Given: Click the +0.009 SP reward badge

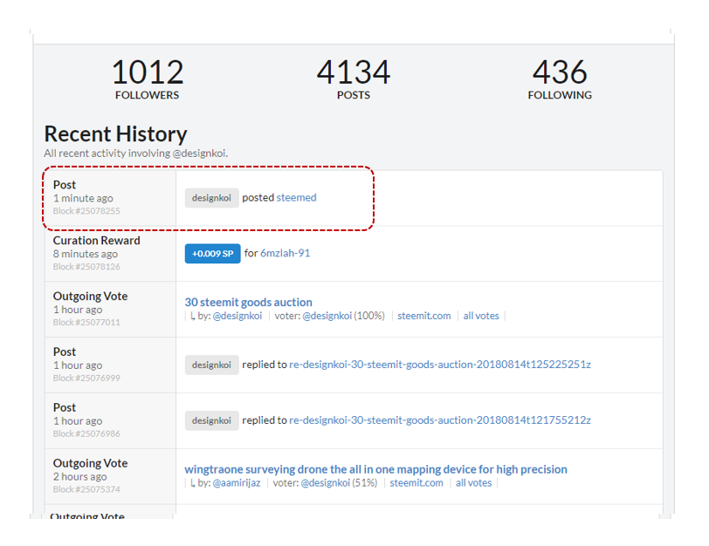Looking at the screenshot, I should (212, 253).
